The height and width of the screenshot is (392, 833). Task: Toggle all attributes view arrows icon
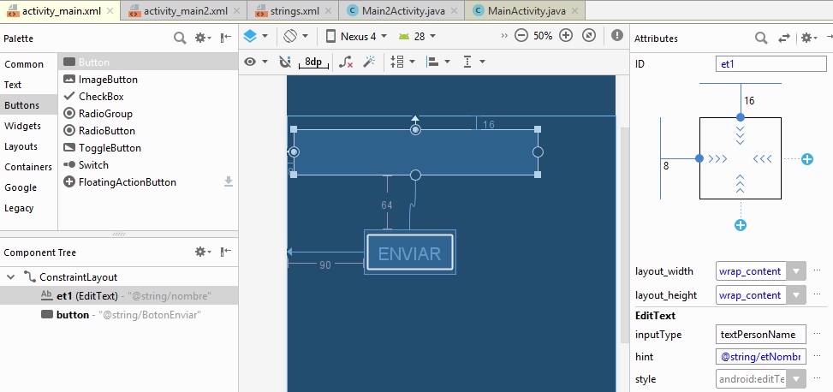click(783, 38)
